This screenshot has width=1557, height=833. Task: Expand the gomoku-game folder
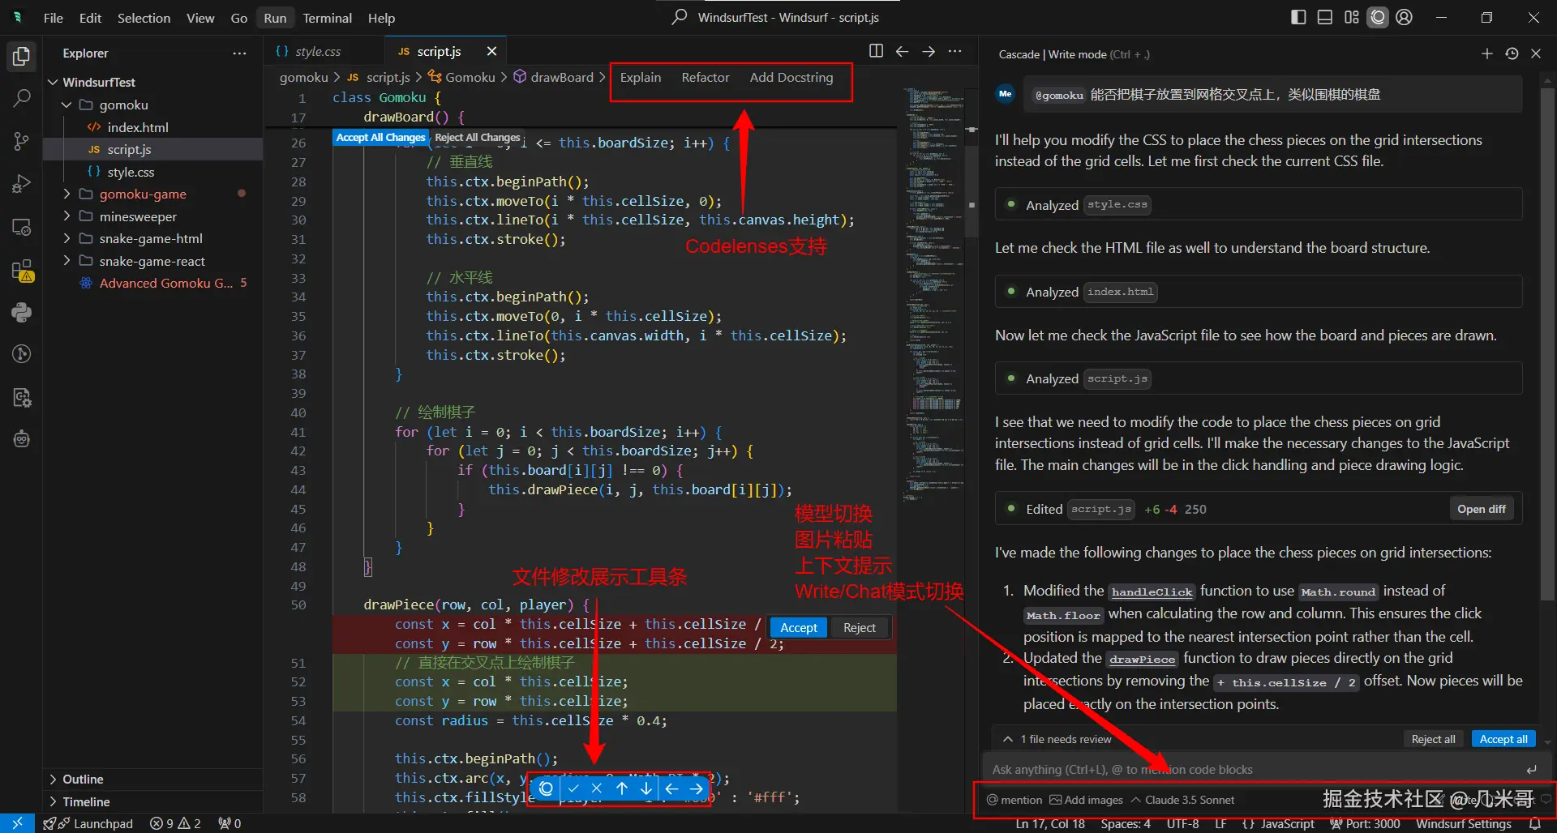[x=66, y=194]
